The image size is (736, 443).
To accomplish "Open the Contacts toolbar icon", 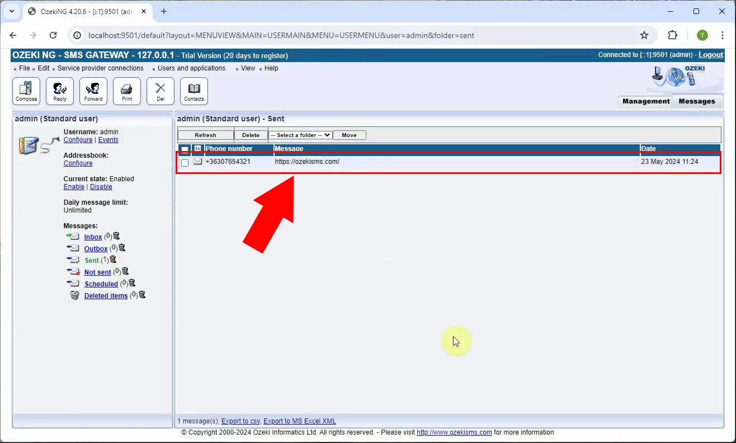I will (194, 91).
